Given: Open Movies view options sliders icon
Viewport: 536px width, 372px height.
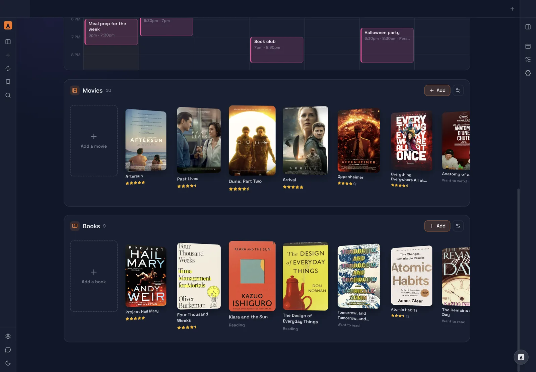Looking at the screenshot, I should pyautogui.click(x=458, y=90).
